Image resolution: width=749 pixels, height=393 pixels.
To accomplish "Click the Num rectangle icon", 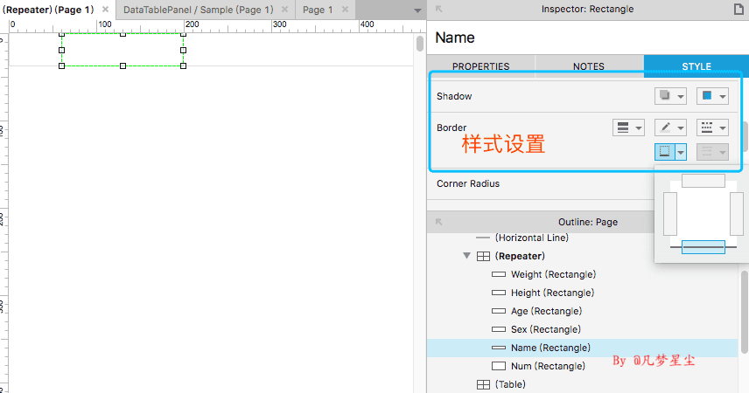I will click(x=499, y=366).
